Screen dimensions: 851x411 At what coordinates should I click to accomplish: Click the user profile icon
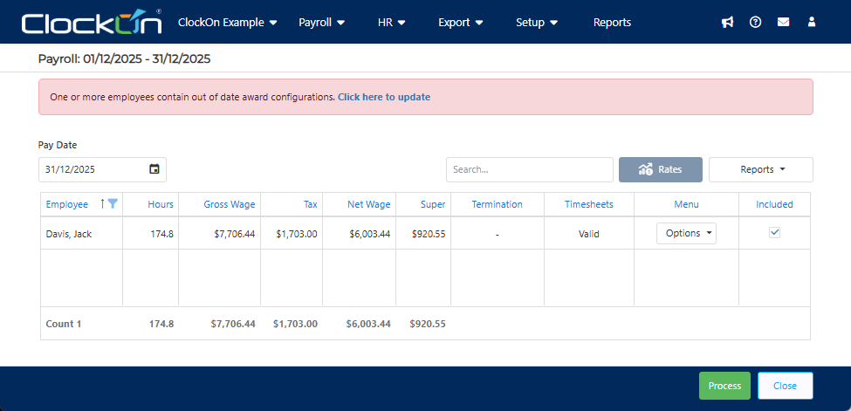812,23
